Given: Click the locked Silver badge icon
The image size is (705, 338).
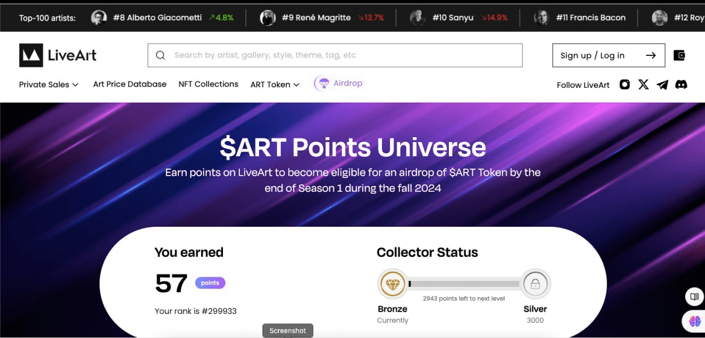Looking at the screenshot, I should pos(535,284).
